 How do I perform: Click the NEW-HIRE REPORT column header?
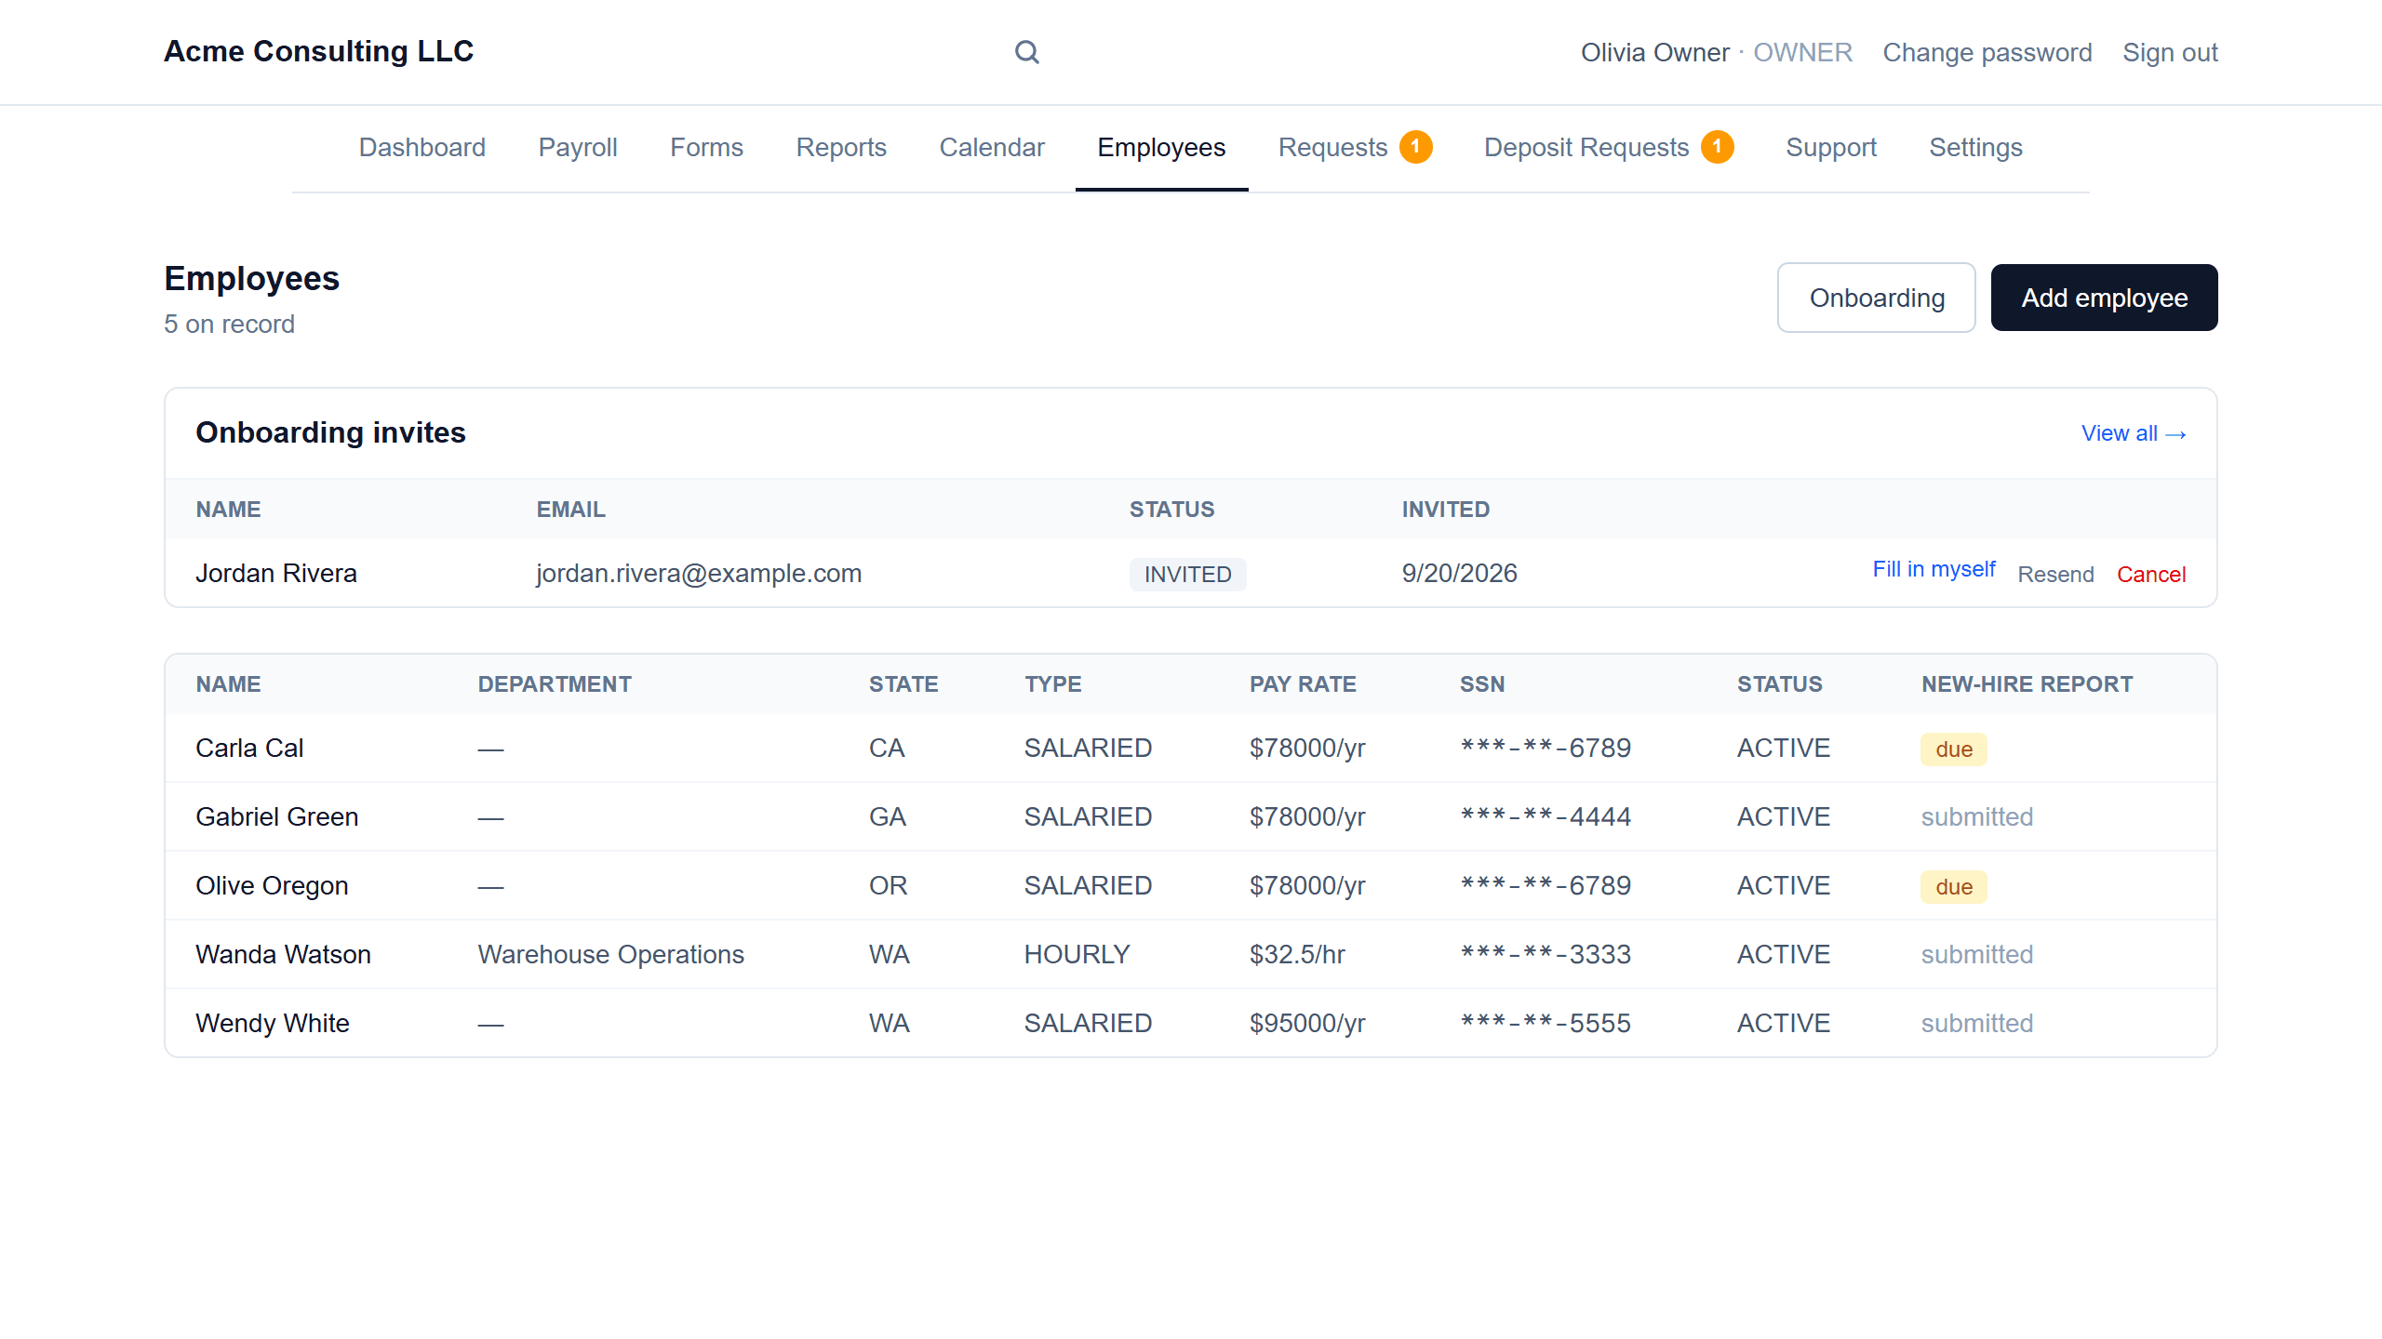[x=2027, y=684]
